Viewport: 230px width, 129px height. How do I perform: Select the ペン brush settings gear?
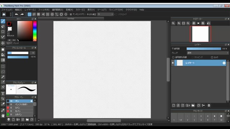(31, 101)
